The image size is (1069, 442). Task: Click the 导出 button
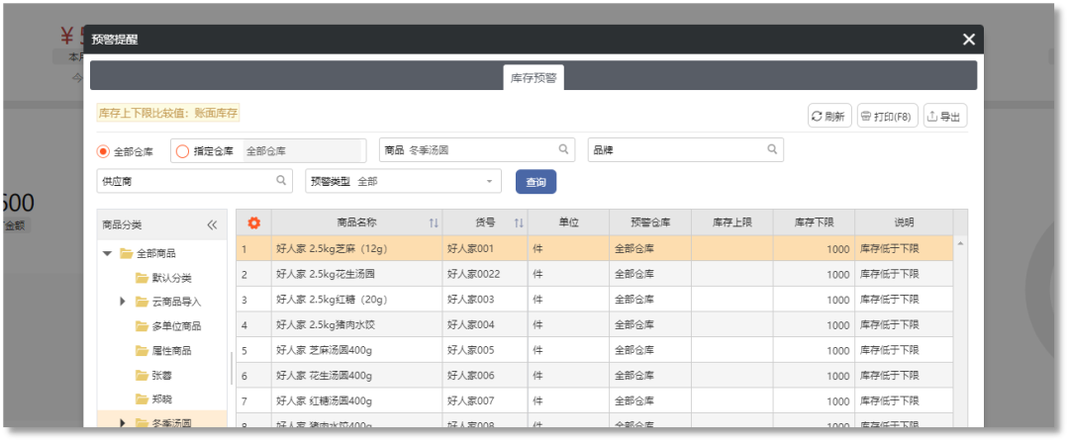point(944,117)
